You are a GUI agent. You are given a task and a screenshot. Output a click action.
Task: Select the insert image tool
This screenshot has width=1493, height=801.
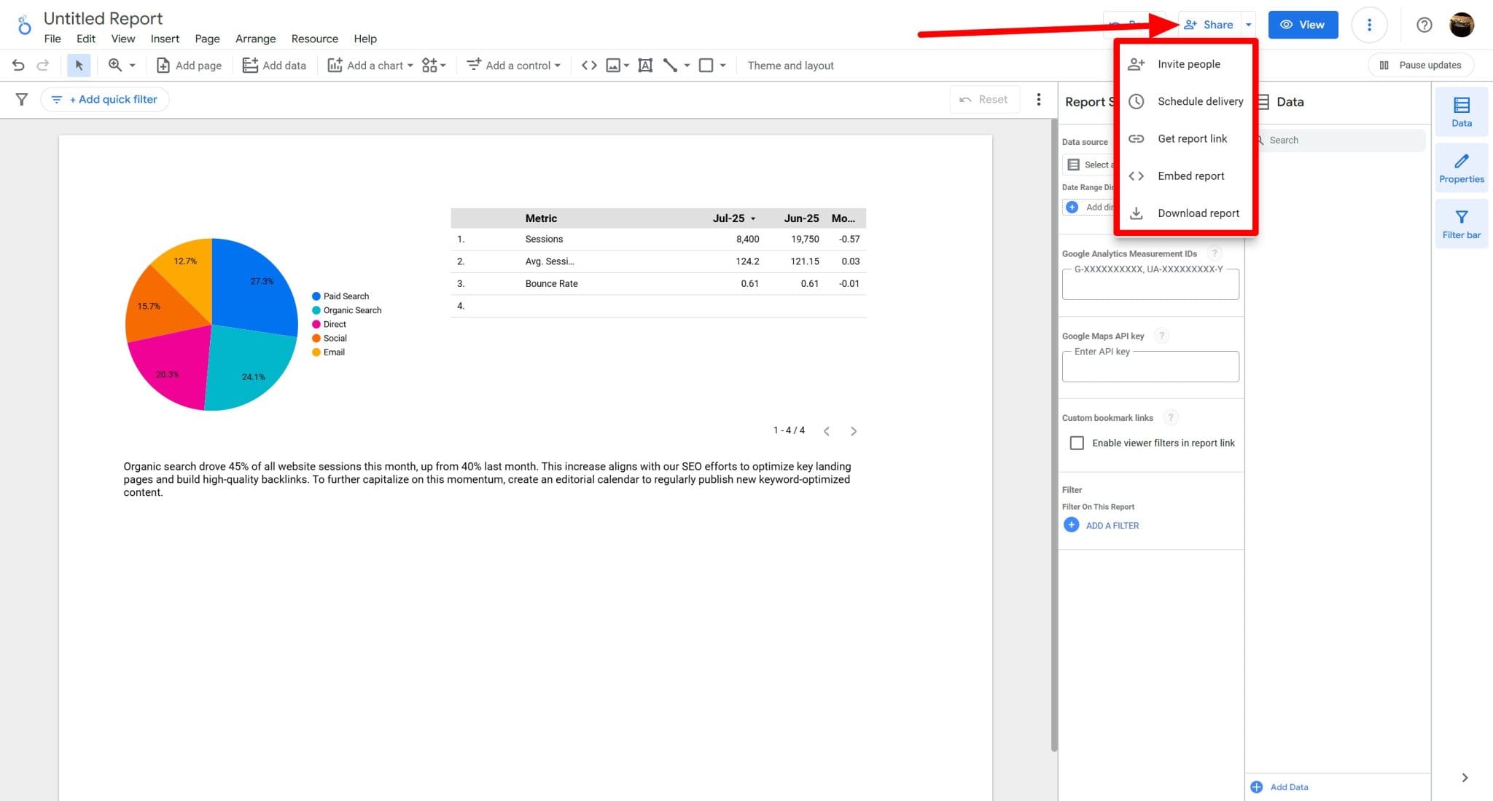click(612, 65)
